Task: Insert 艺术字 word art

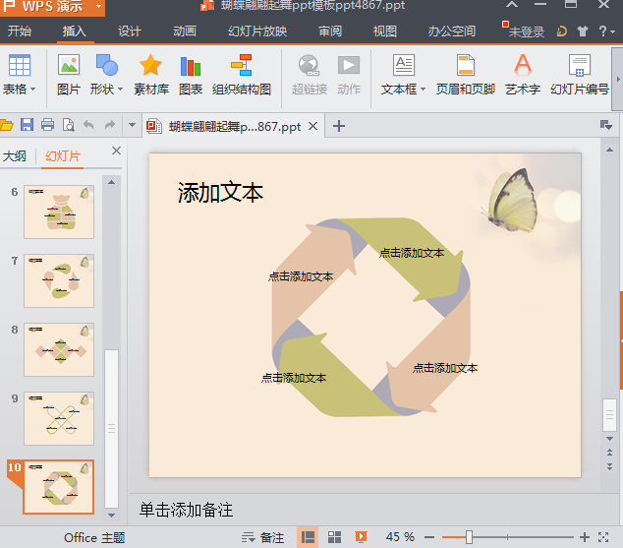Action: (523, 65)
